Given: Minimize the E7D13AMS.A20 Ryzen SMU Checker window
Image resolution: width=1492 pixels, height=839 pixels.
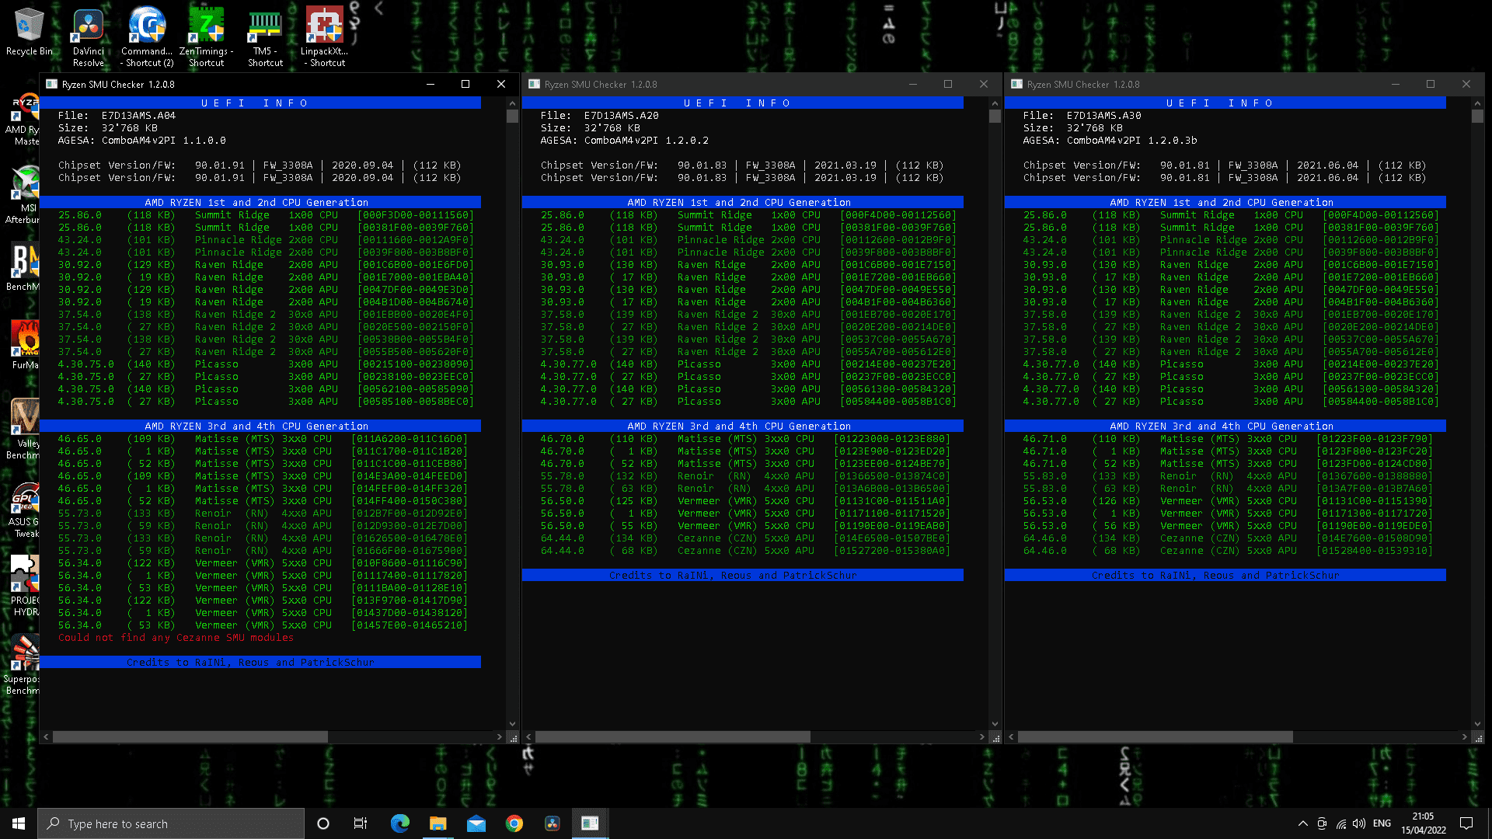Looking at the screenshot, I should coord(912,84).
